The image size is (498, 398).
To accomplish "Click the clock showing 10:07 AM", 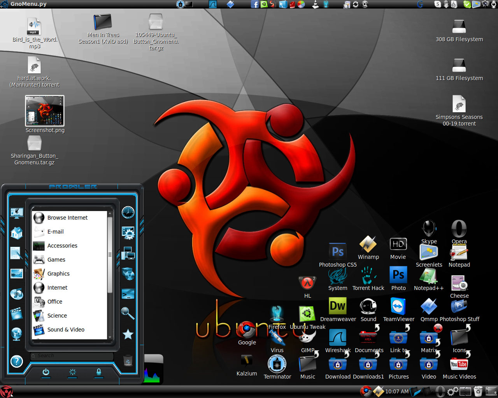I will pos(397,391).
